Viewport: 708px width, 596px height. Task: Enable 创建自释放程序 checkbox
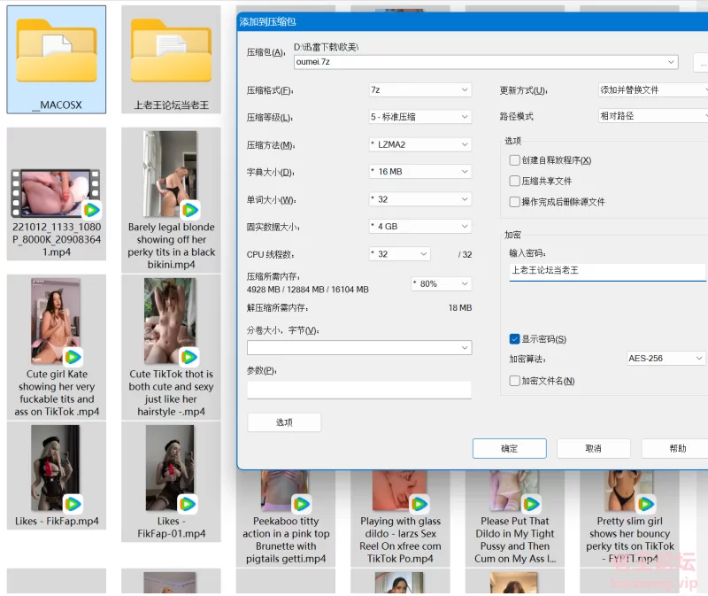(515, 160)
